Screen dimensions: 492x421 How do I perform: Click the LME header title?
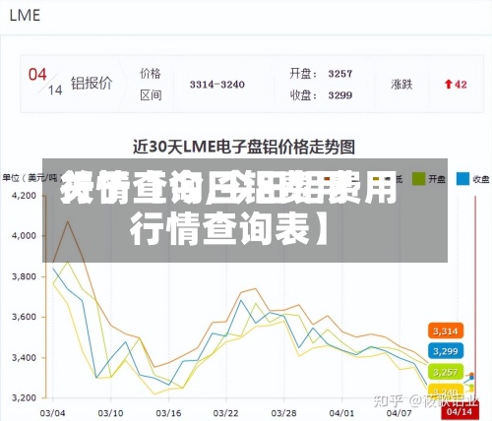click(25, 16)
